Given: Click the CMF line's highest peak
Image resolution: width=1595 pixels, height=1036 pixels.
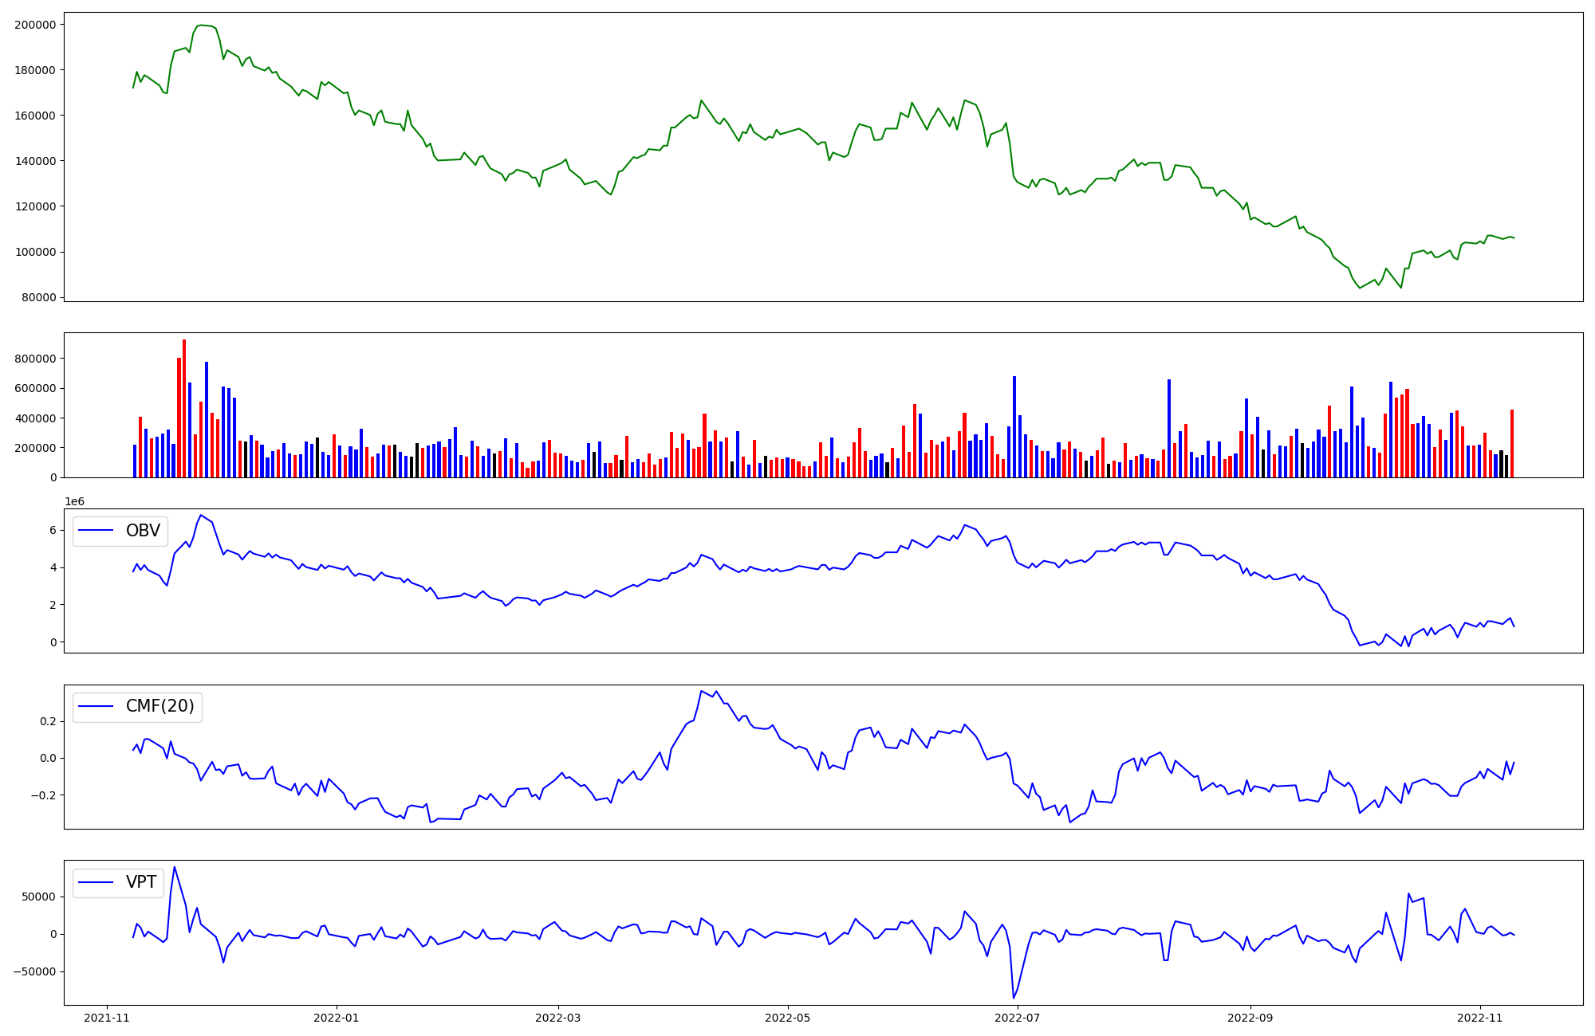Looking at the screenshot, I should tap(701, 691).
